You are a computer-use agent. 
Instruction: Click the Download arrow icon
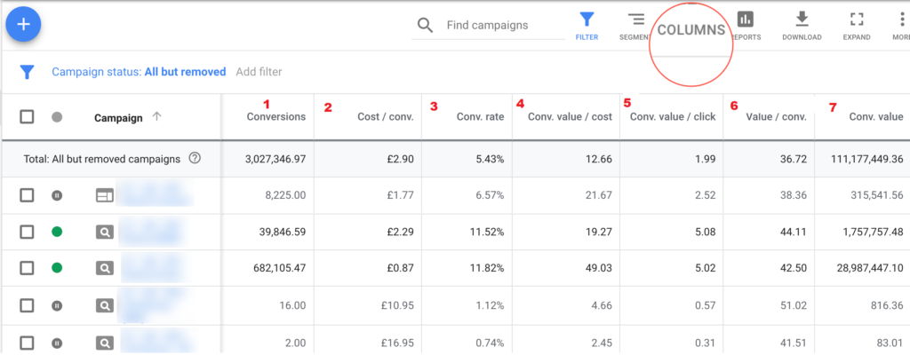[x=802, y=20]
